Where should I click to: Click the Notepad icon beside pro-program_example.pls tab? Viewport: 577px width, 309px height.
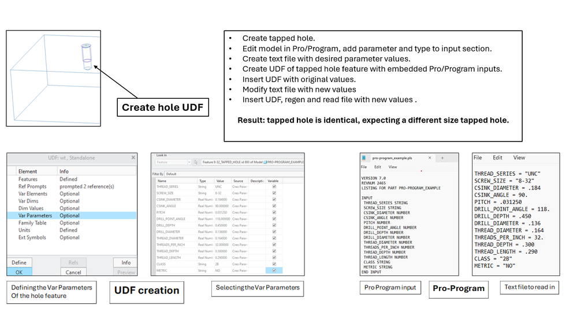click(363, 158)
